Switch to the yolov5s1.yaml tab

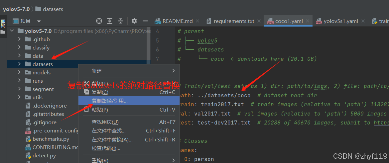[340, 21]
